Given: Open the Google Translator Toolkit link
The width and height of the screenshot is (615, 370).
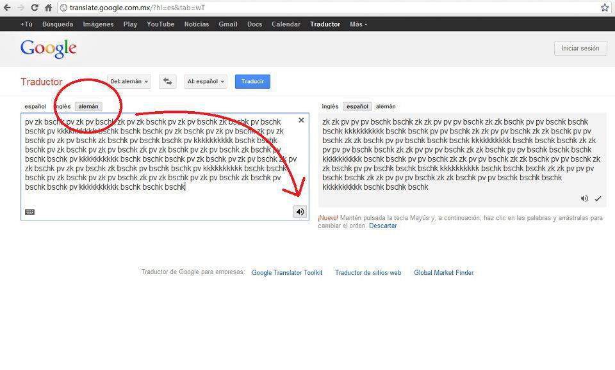Looking at the screenshot, I should point(287,273).
